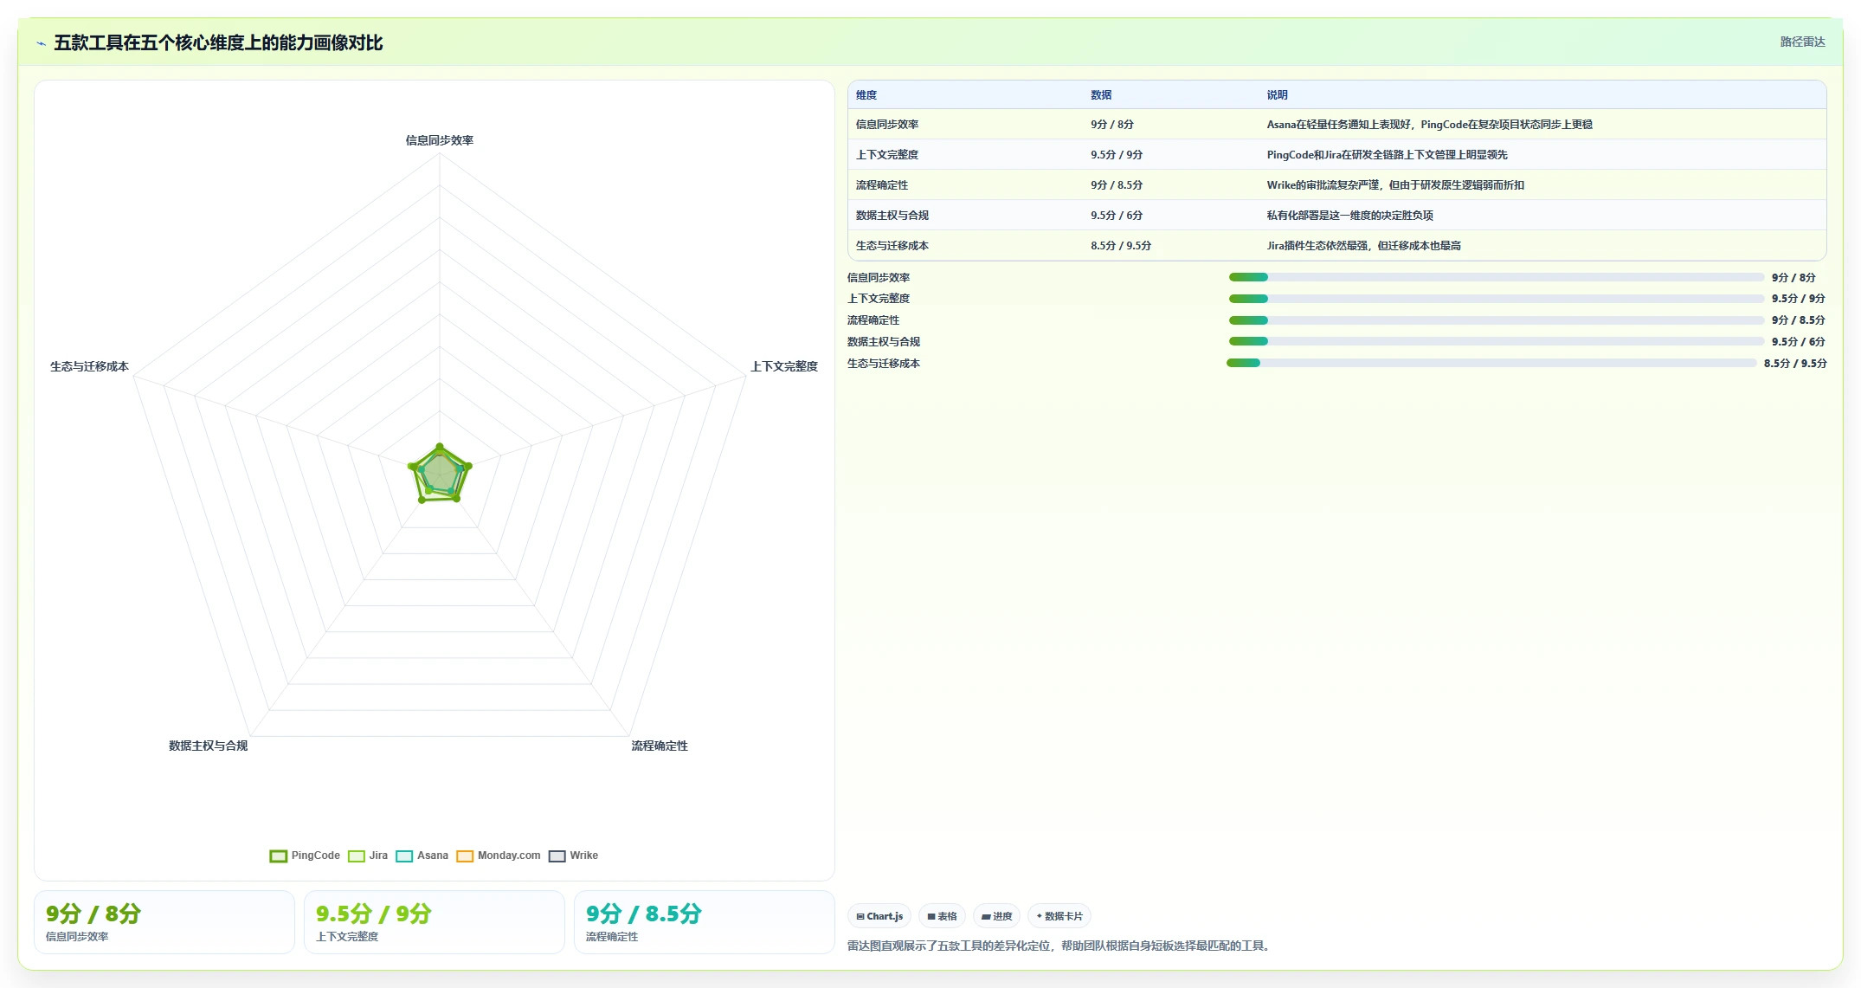Click the radar axis label 信息同步效率
Viewport: 1861px width, 988px height.
tap(440, 140)
